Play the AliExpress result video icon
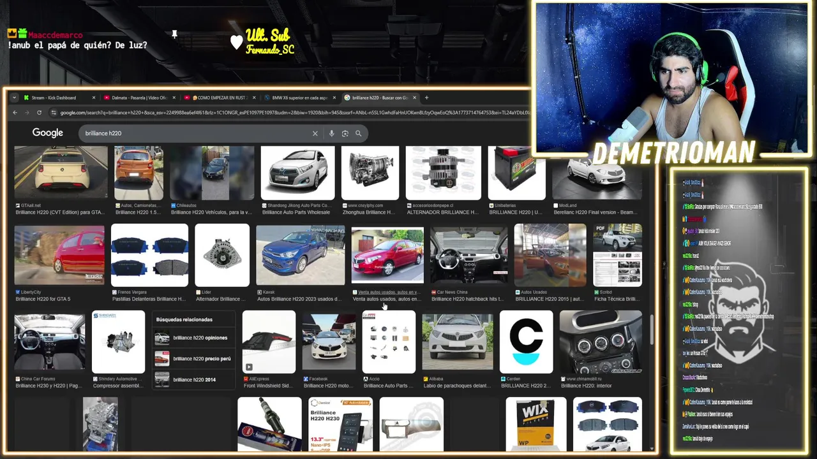817x459 pixels. pos(249,367)
